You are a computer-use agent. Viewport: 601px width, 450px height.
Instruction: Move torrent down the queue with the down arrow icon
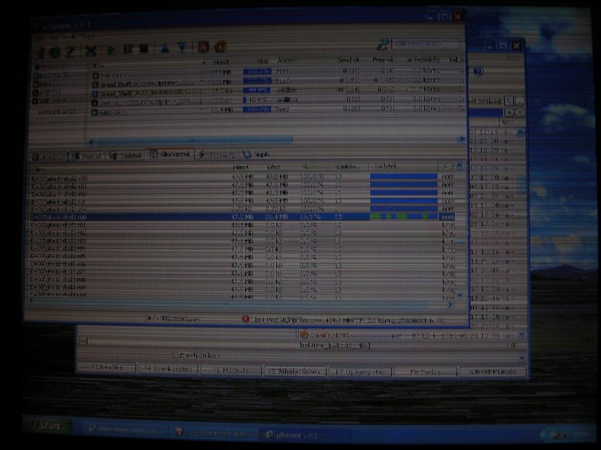pyautogui.click(x=182, y=48)
